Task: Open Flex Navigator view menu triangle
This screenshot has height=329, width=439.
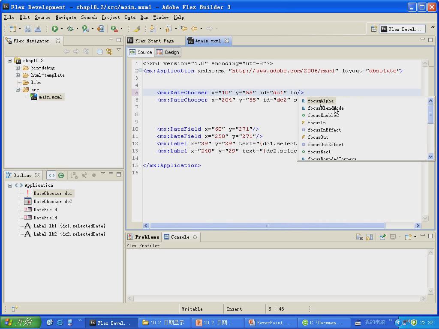Action: click(x=119, y=50)
